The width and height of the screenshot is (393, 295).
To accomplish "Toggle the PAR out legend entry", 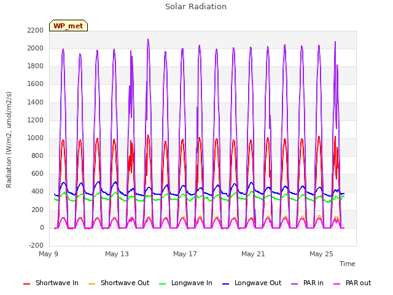I will pos(352,283).
